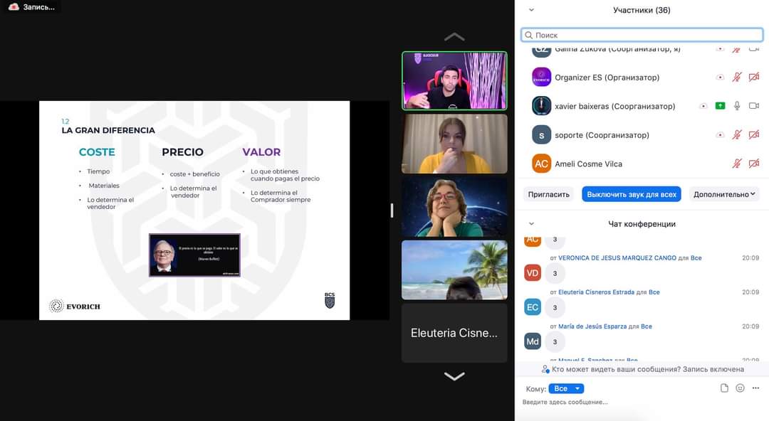This screenshot has height=421, width=769.
Task: Click VERONICA DE JESUS MARQUEZ CANGO sender name
Action: [617, 258]
